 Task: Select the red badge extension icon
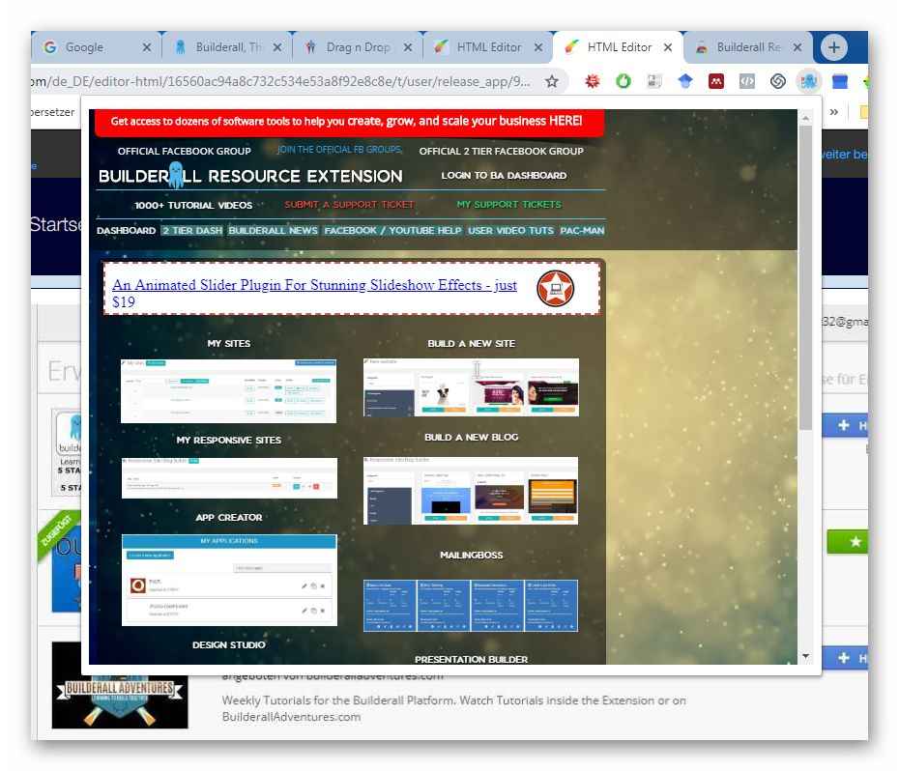coord(592,82)
